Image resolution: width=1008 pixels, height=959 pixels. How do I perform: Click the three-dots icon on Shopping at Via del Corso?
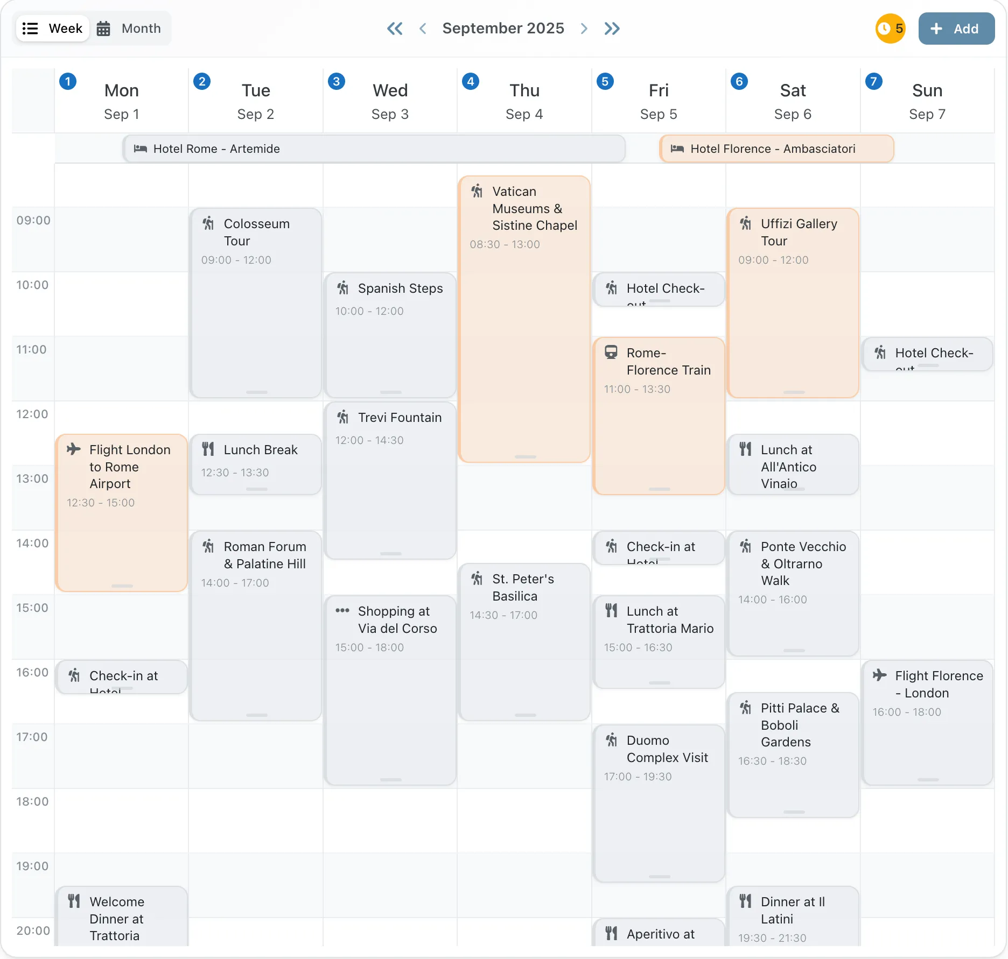pos(342,610)
